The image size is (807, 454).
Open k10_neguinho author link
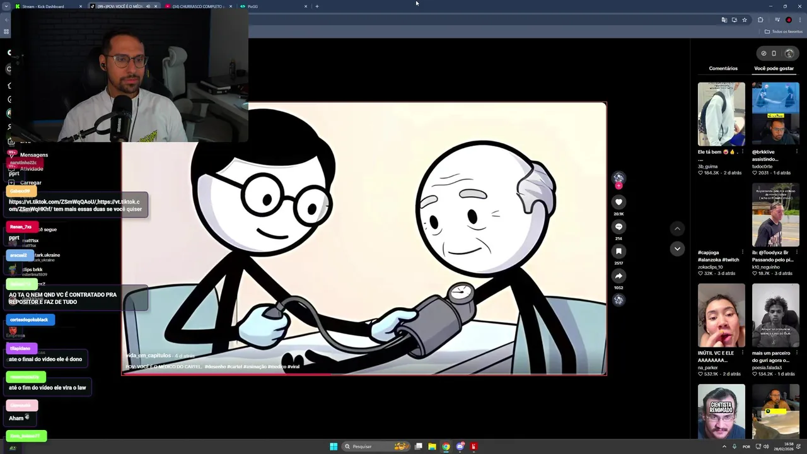click(x=766, y=267)
